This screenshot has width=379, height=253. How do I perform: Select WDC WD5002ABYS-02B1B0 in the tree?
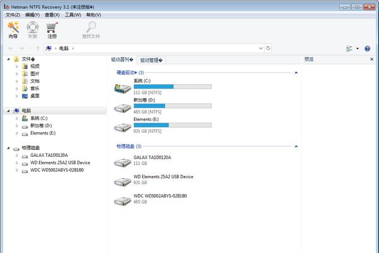coord(57,170)
